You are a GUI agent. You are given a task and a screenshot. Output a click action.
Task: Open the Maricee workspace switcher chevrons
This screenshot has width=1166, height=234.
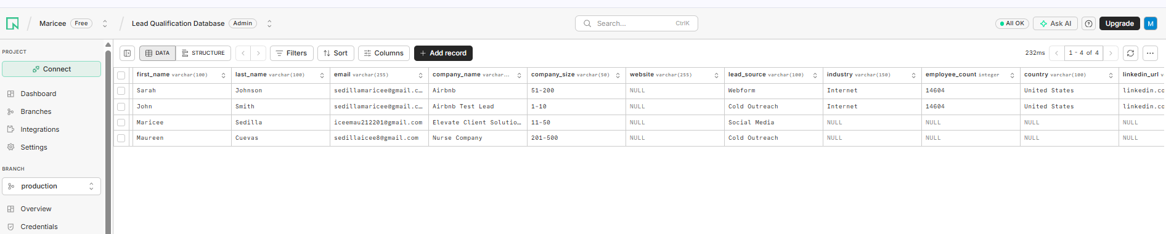tap(105, 23)
